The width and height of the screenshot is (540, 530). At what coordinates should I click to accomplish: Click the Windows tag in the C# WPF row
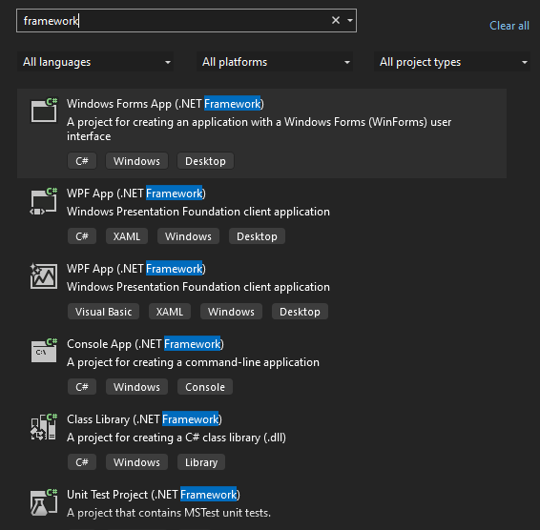pyautogui.click(x=188, y=236)
